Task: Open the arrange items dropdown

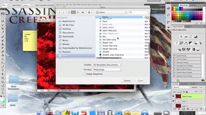Action: (x=90, y=12)
